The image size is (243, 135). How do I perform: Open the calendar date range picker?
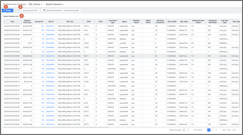tap(61, 11)
